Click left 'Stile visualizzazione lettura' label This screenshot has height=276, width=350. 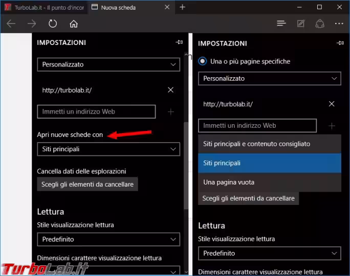75,225
